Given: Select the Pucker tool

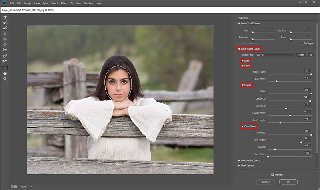Looking at the screenshot, I should [5, 39].
